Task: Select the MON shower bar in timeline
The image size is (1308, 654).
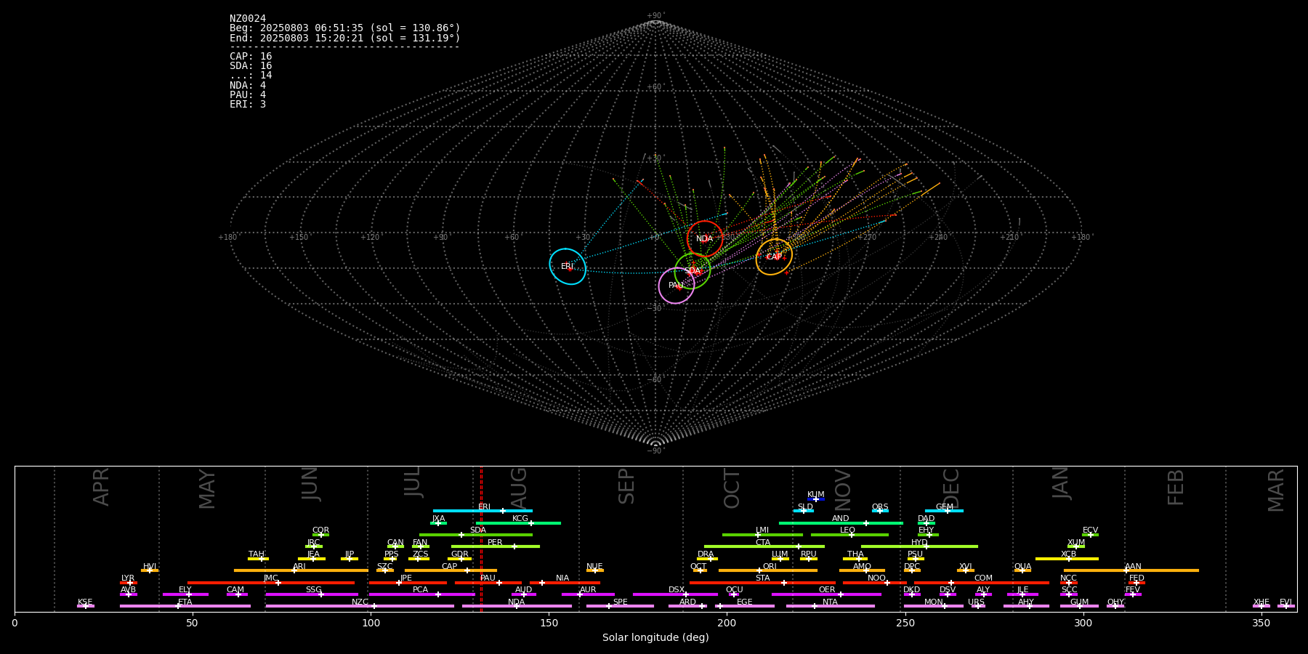Action: coord(934,606)
